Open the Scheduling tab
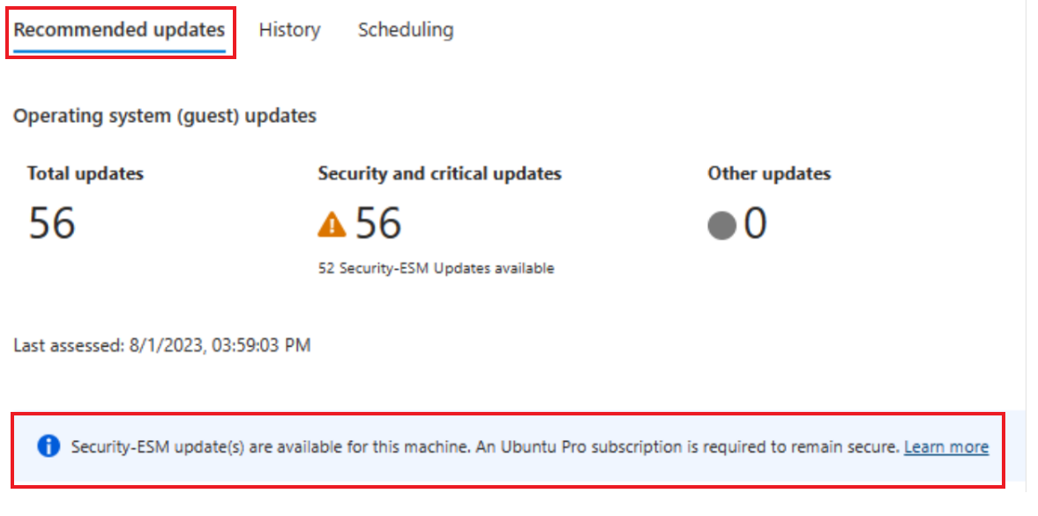This screenshot has width=1038, height=516. tap(405, 29)
